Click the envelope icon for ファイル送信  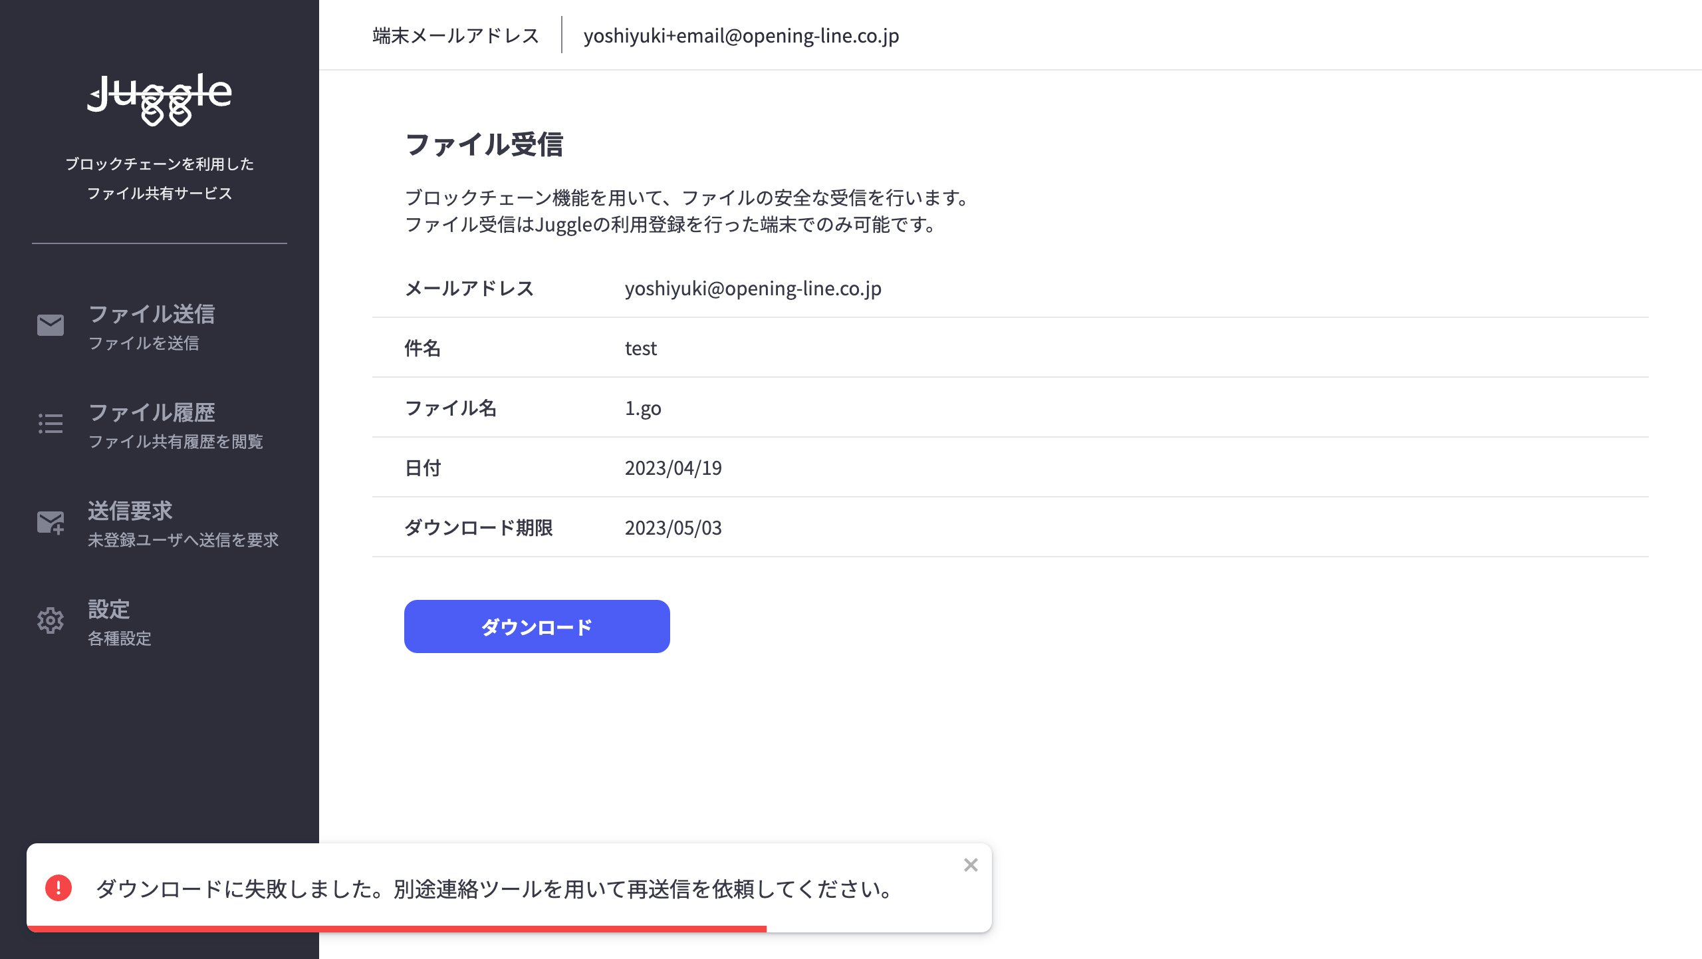tap(51, 325)
